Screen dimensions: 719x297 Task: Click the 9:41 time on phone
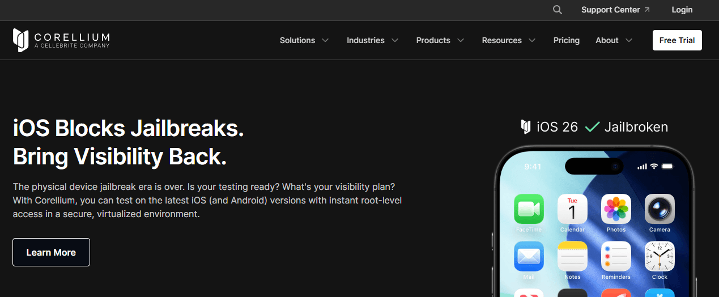coord(533,167)
